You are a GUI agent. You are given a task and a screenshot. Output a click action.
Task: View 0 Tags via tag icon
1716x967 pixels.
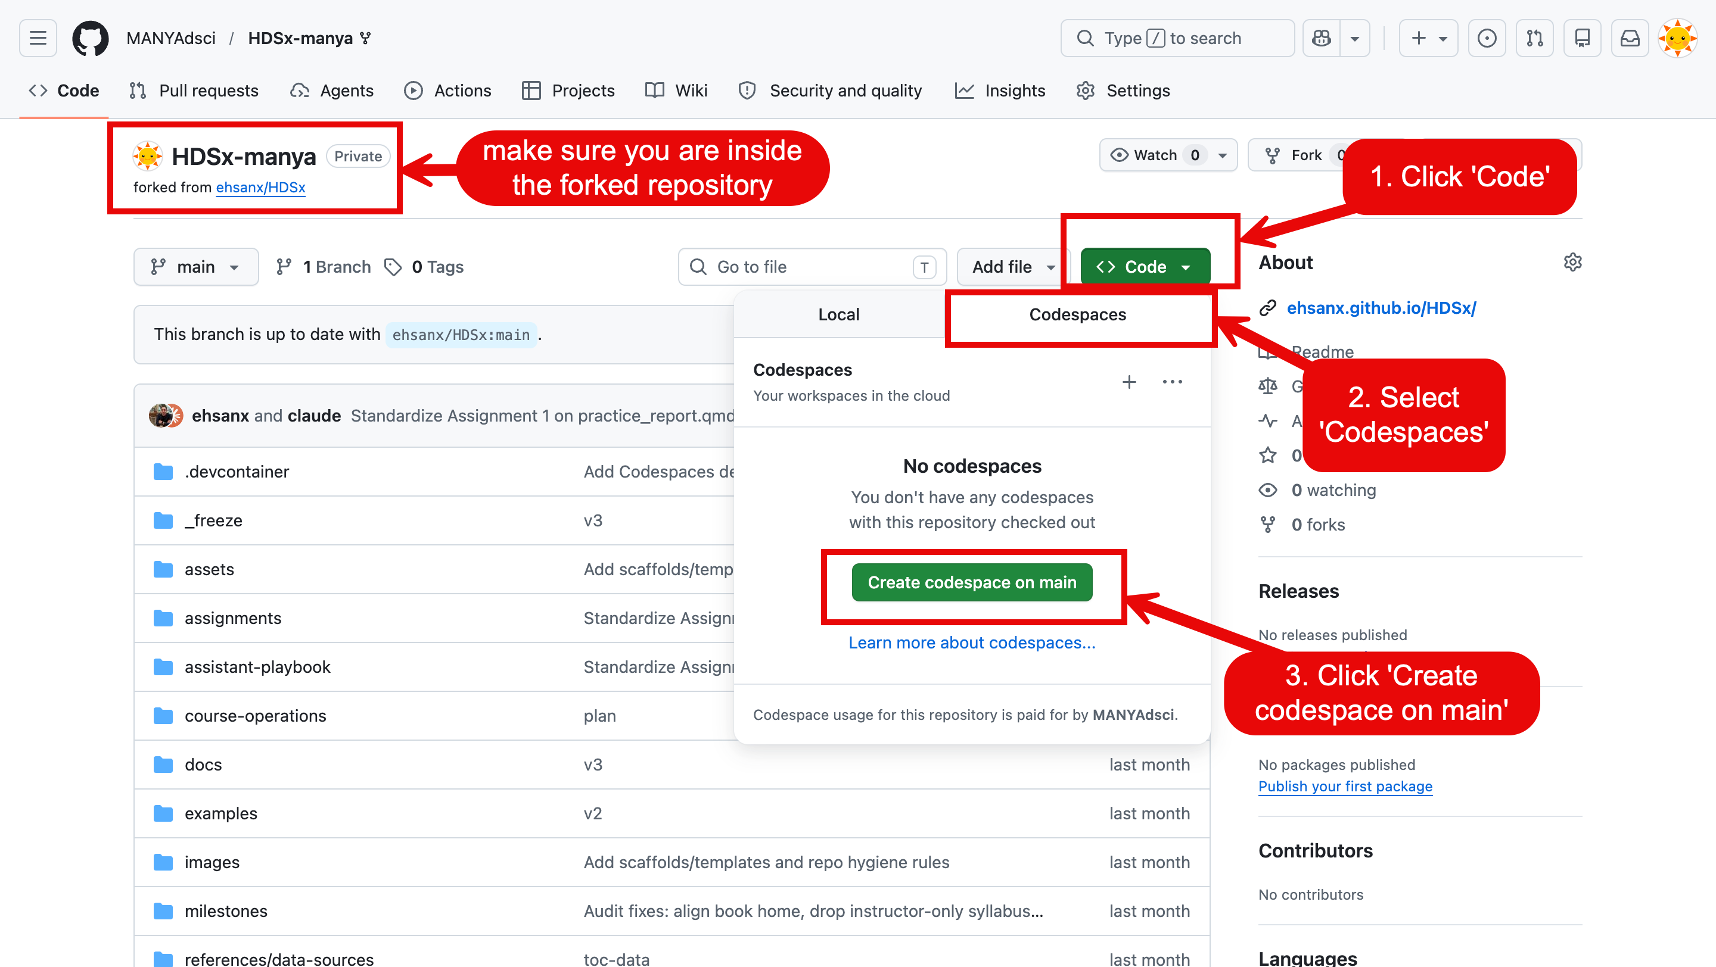coord(424,267)
